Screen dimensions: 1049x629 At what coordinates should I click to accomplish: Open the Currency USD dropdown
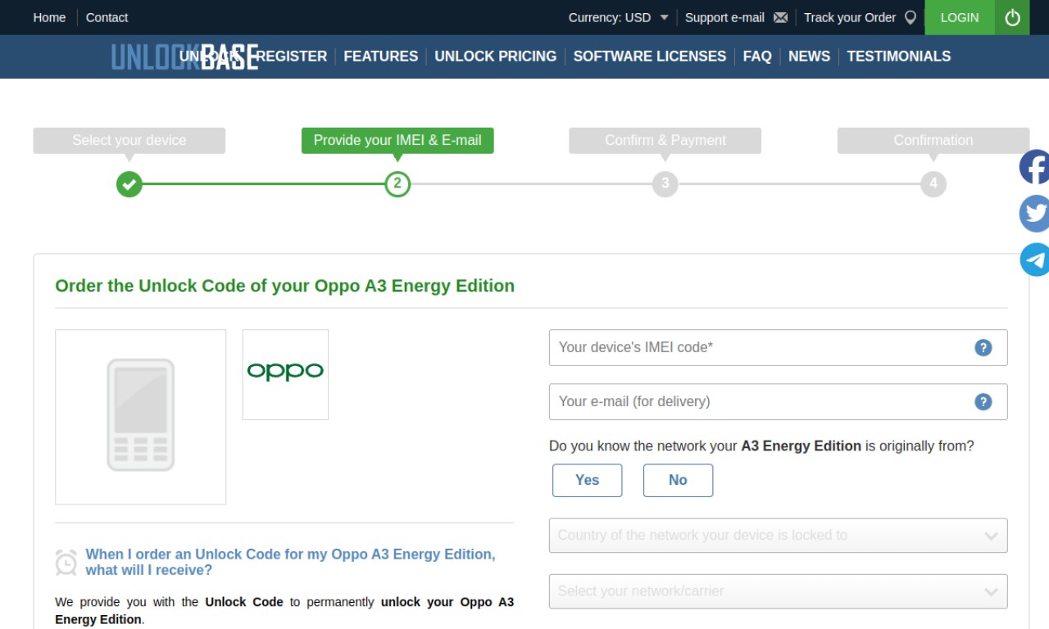[619, 17]
